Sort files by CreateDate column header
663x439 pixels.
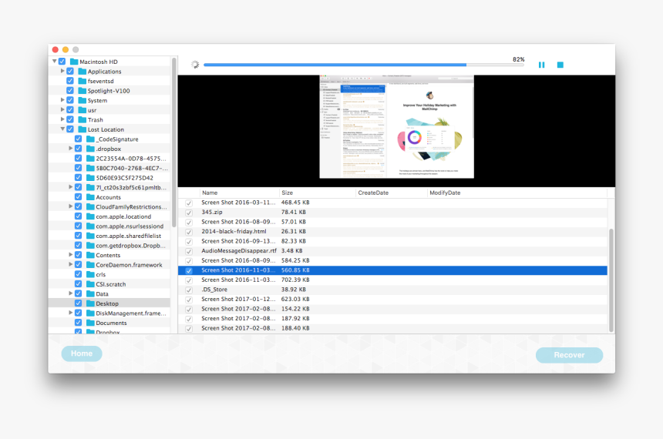tap(391, 193)
